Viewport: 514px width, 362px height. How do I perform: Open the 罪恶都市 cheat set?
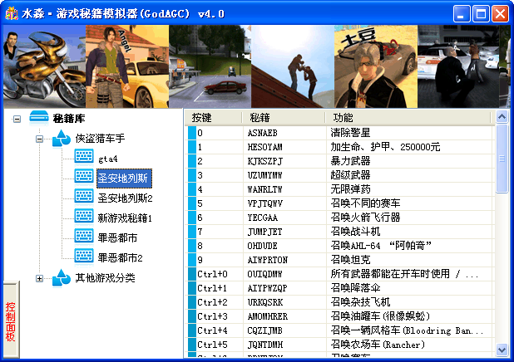(x=117, y=238)
